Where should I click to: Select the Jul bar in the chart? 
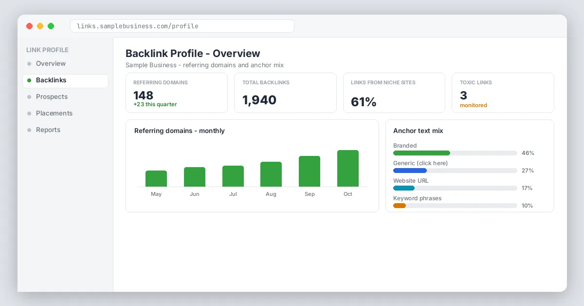click(233, 176)
